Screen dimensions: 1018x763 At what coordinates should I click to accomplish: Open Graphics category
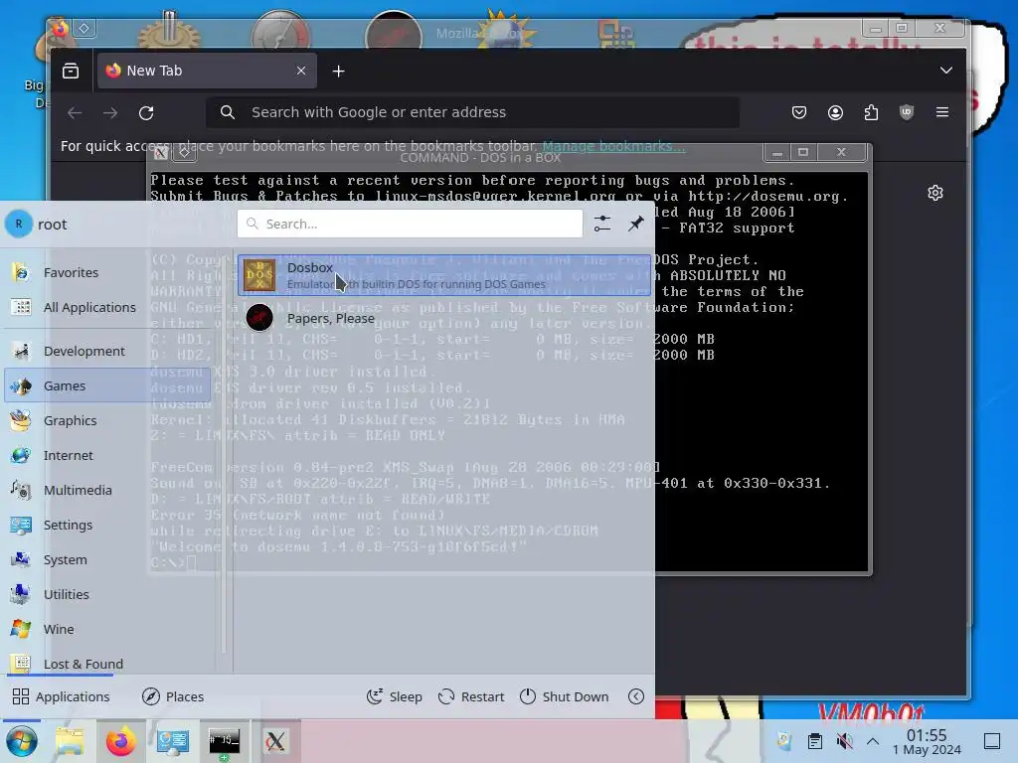(107, 420)
